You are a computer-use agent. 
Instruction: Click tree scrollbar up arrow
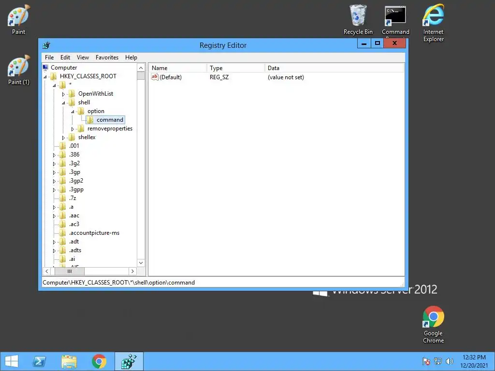point(141,68)
